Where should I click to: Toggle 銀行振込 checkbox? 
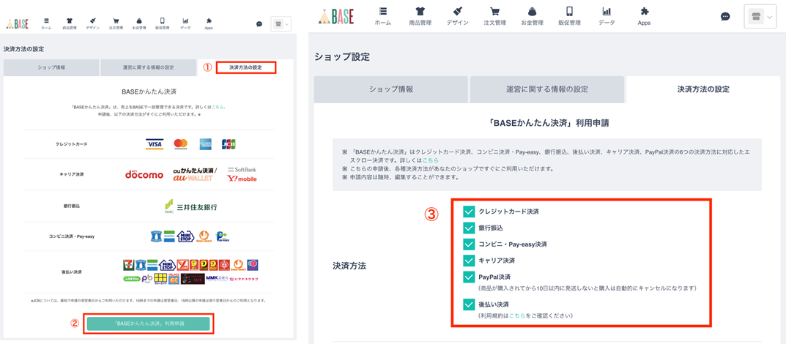469,228
